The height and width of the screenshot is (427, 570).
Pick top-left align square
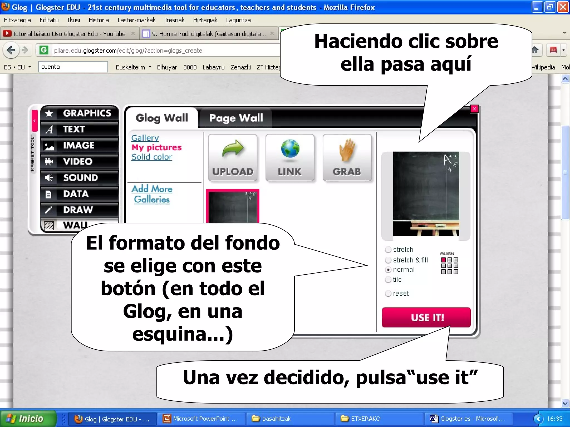pyautogui.click(x=444, y=260)
